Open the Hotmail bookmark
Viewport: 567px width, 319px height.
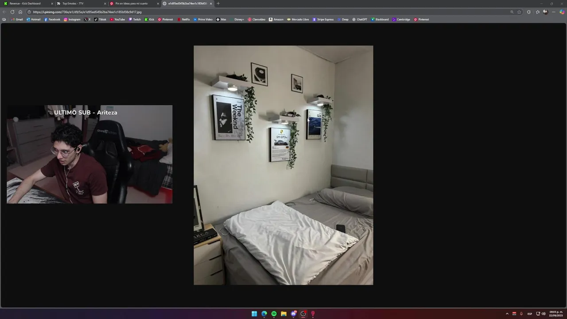(33, 19)
